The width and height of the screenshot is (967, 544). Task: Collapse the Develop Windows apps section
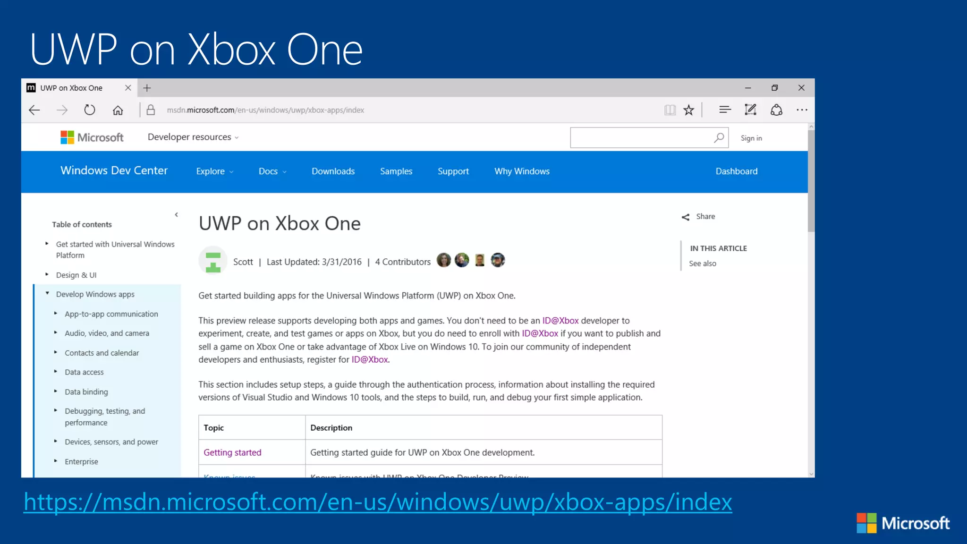point(47,293)
